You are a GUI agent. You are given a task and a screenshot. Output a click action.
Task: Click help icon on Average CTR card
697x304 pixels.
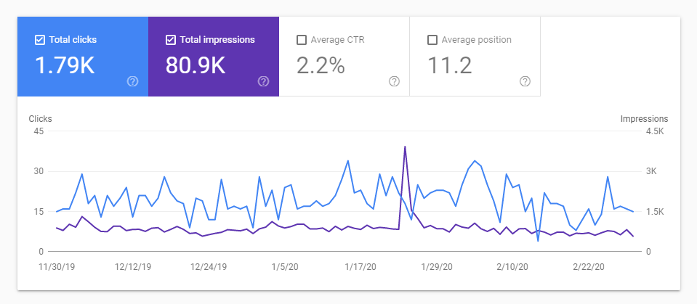394,81
